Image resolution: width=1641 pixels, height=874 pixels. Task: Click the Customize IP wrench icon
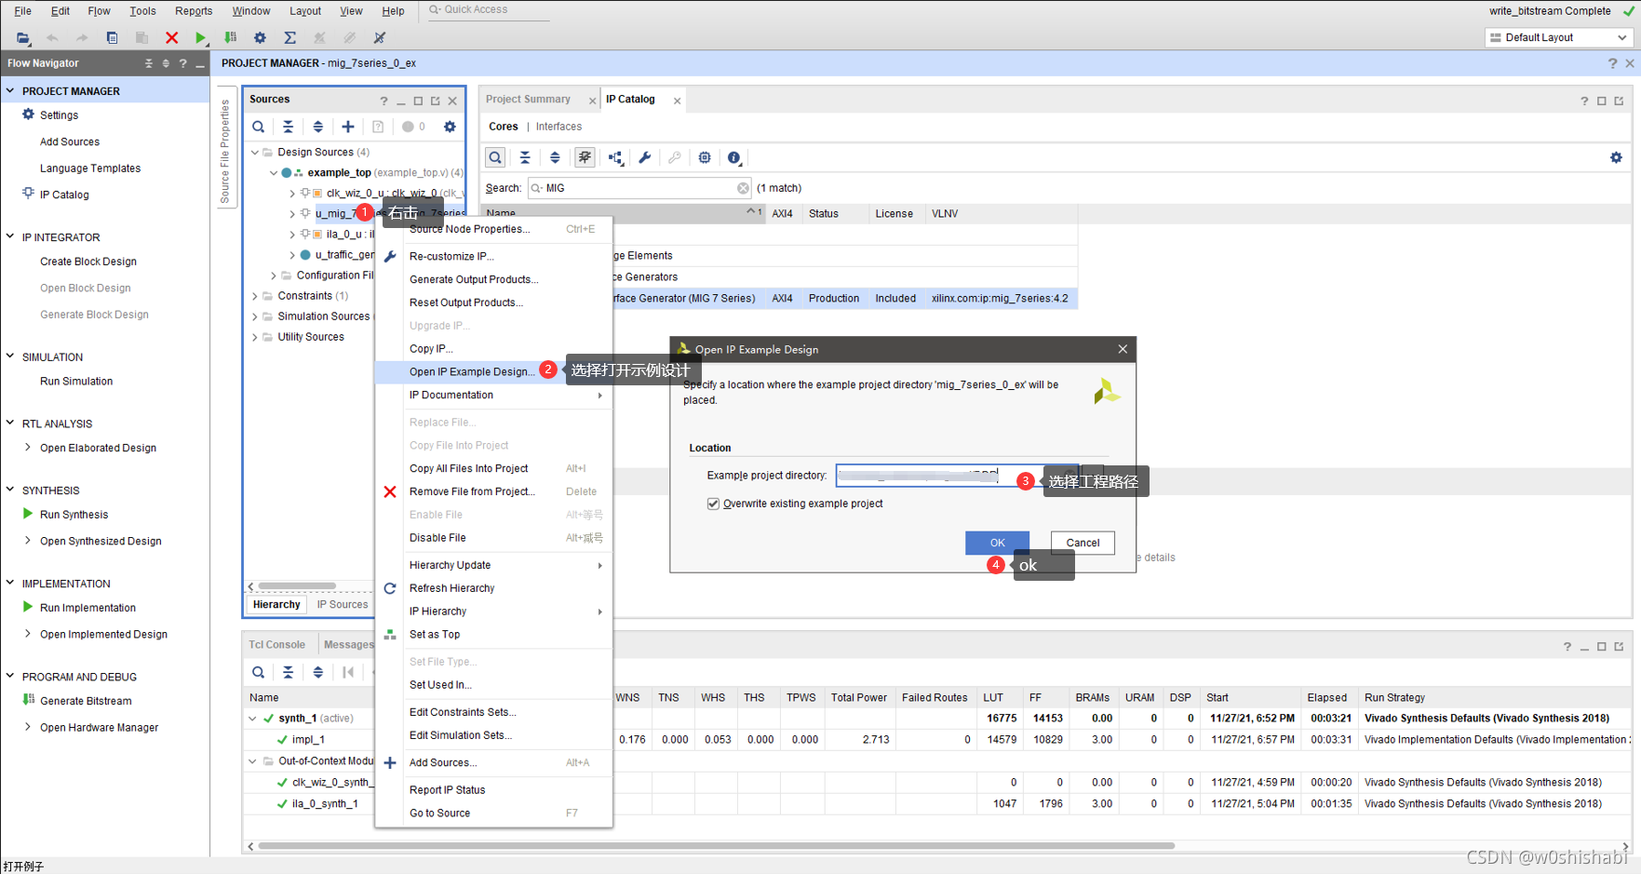point(644,157)
